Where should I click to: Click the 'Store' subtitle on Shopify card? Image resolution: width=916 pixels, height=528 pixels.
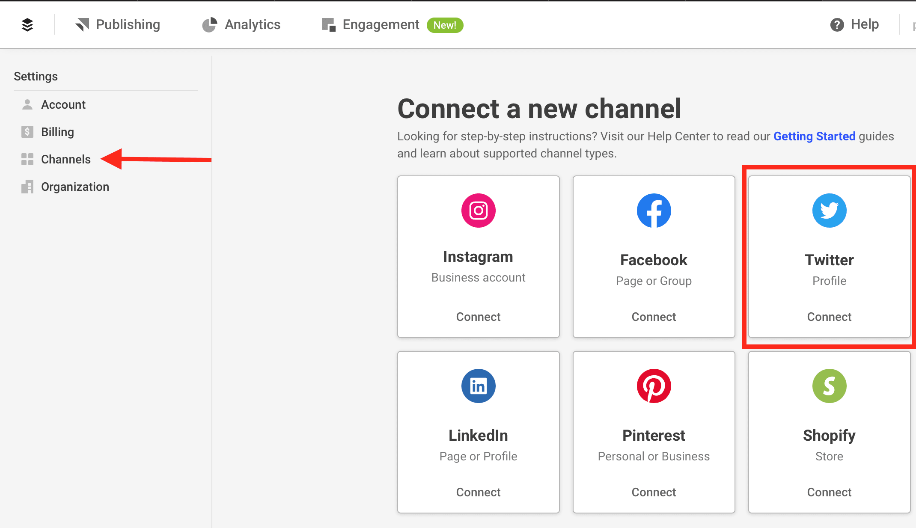[x=829, y=456]
